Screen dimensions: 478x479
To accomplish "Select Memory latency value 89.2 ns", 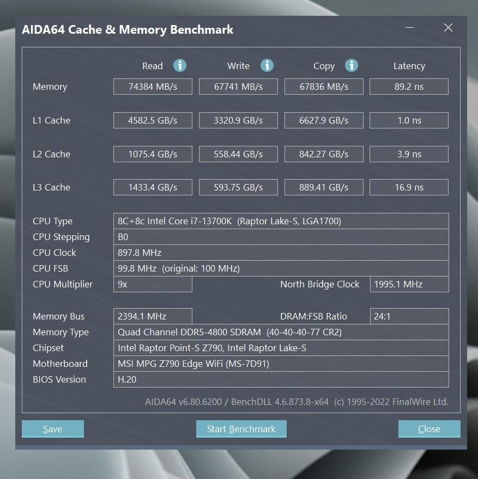I will pos(409,87).
